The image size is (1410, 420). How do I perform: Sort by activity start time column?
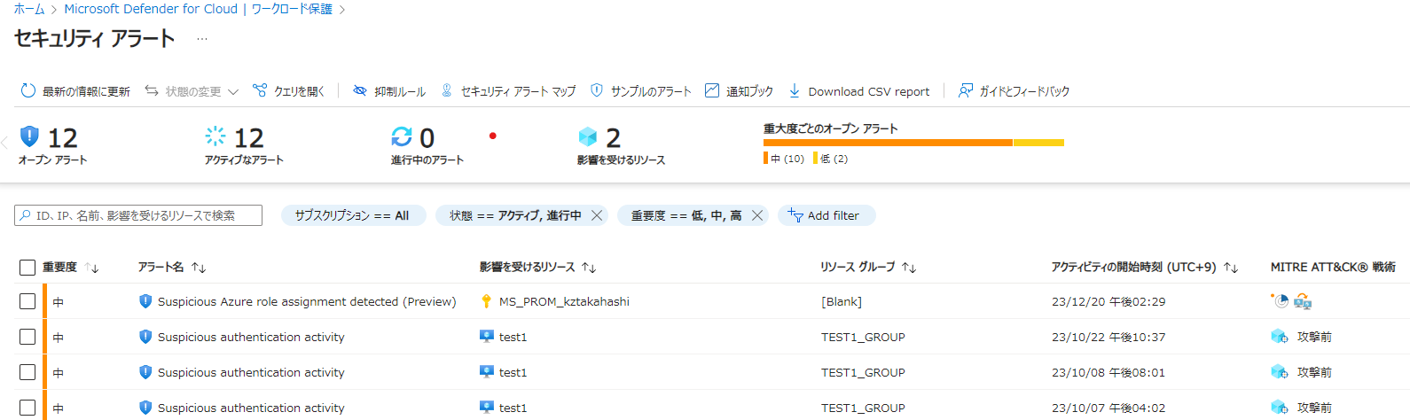[1231, 268]
